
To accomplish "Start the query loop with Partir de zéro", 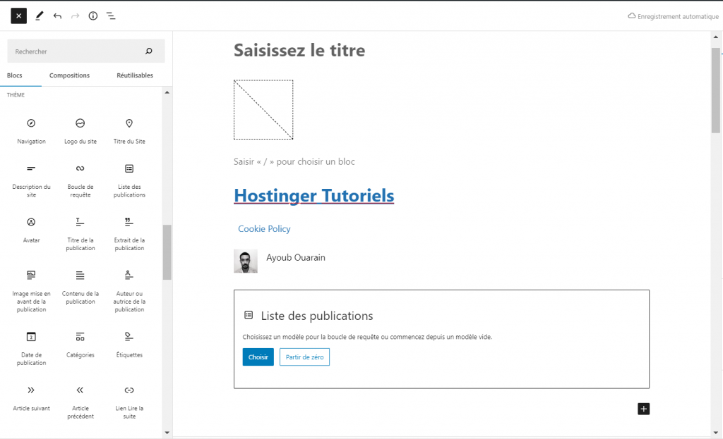I will [304, 357].
